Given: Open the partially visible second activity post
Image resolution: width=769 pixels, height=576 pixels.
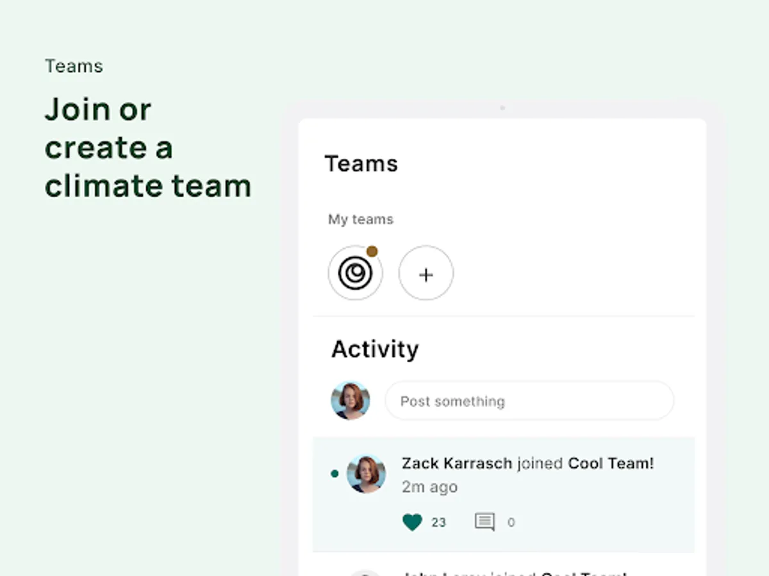Looking at the screenshot, I should click(513, 571).
